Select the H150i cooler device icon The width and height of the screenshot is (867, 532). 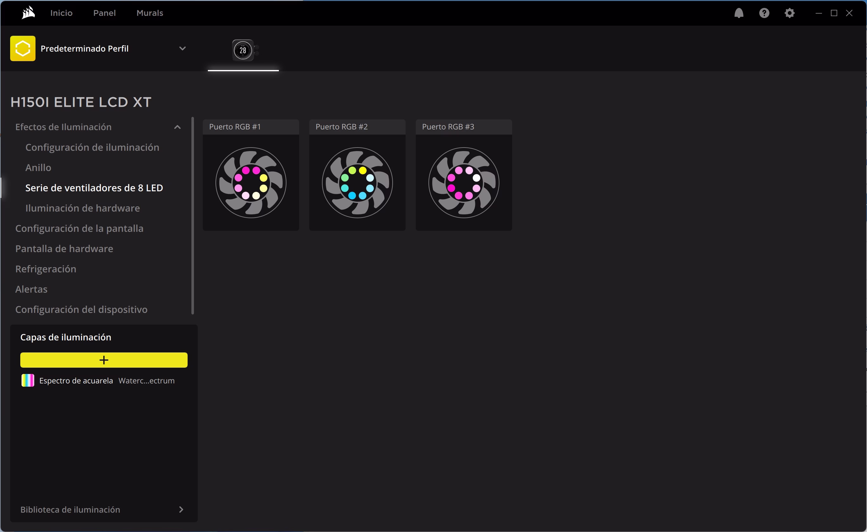[x=243, y=50]
